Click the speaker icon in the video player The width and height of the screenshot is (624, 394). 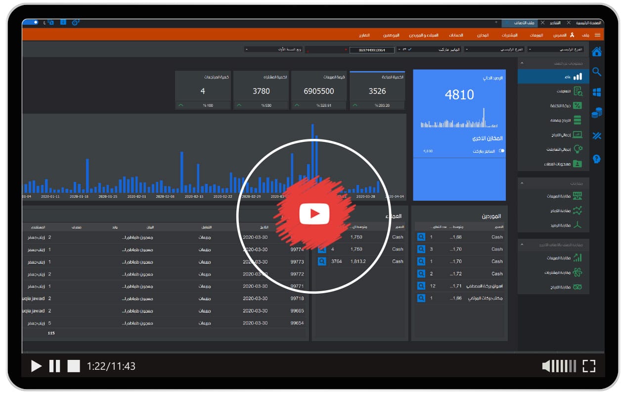[x=546, y=366]
